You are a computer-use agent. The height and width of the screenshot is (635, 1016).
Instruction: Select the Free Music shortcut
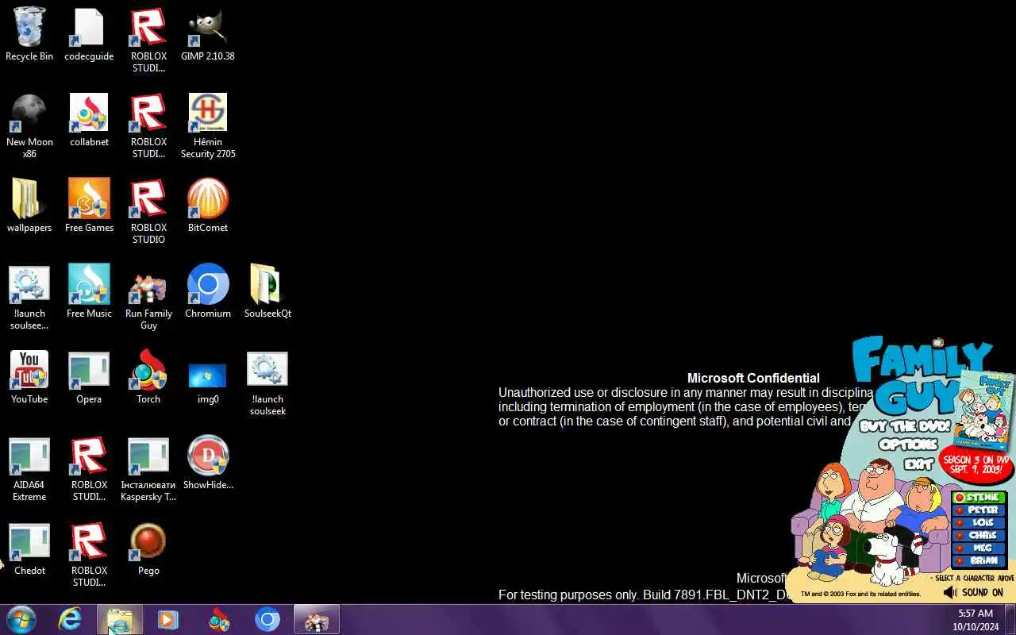click(x=89, y=292)
